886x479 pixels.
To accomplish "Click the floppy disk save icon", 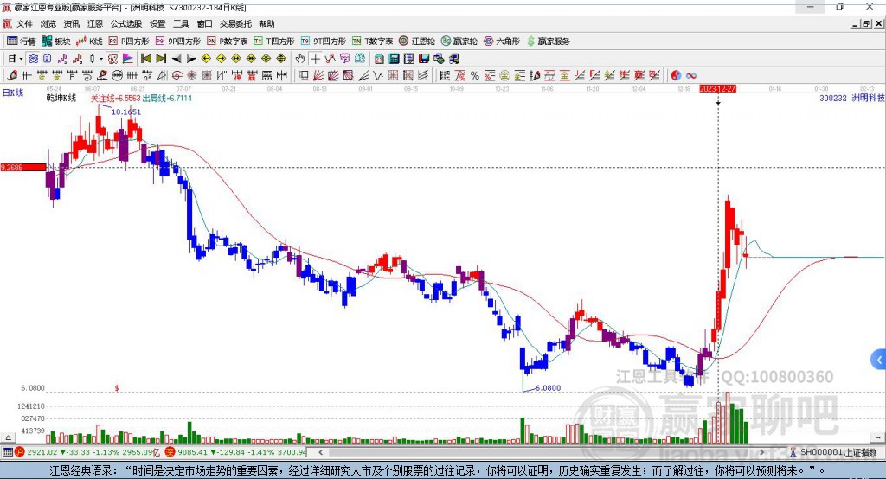I will coord(424,59).
